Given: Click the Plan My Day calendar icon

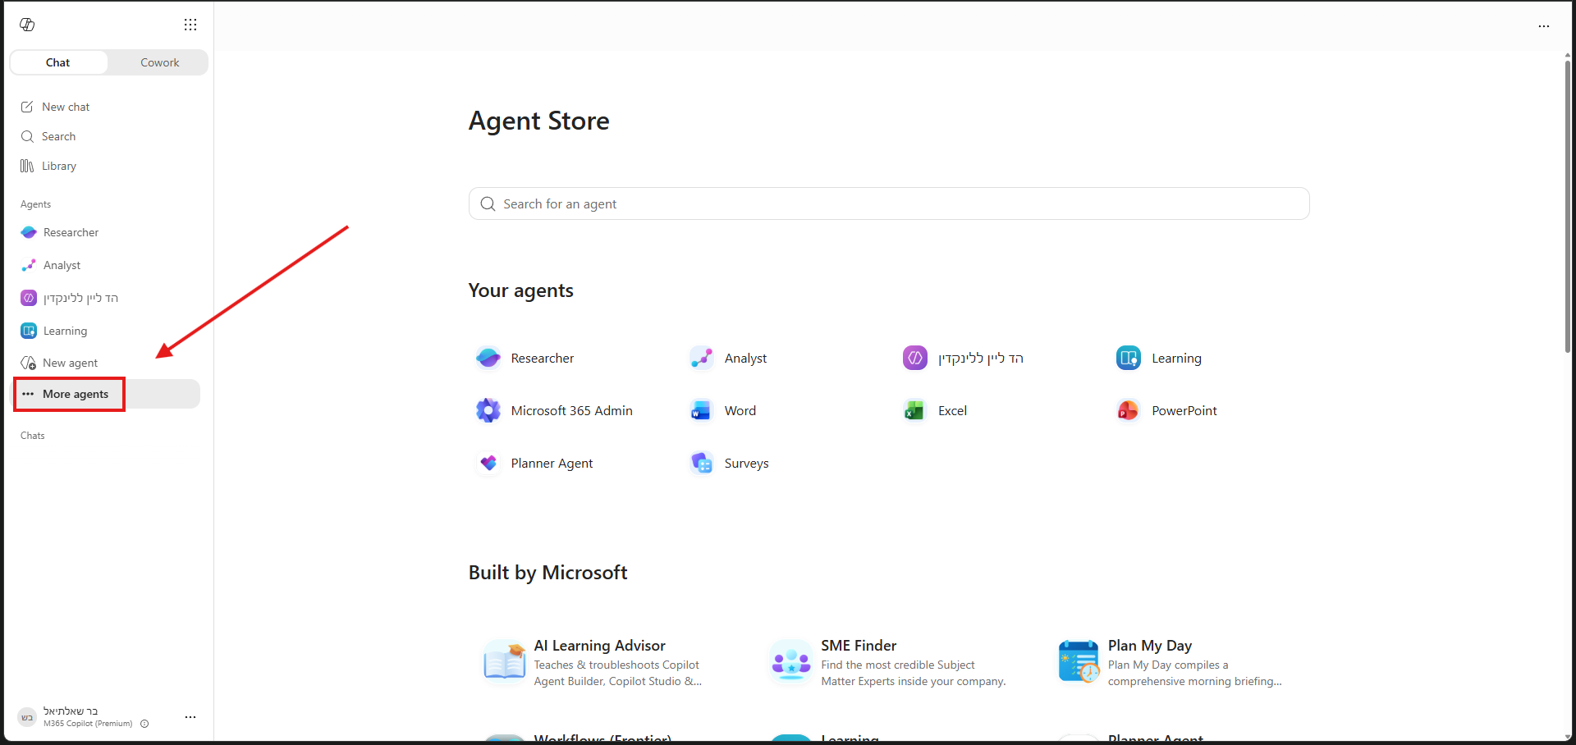Looking at the screenshot, I should 1079,661.
